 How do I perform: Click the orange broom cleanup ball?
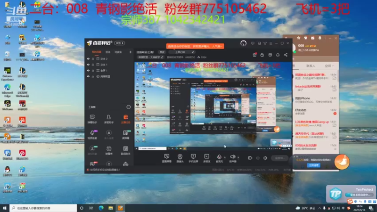click(342, 162)
